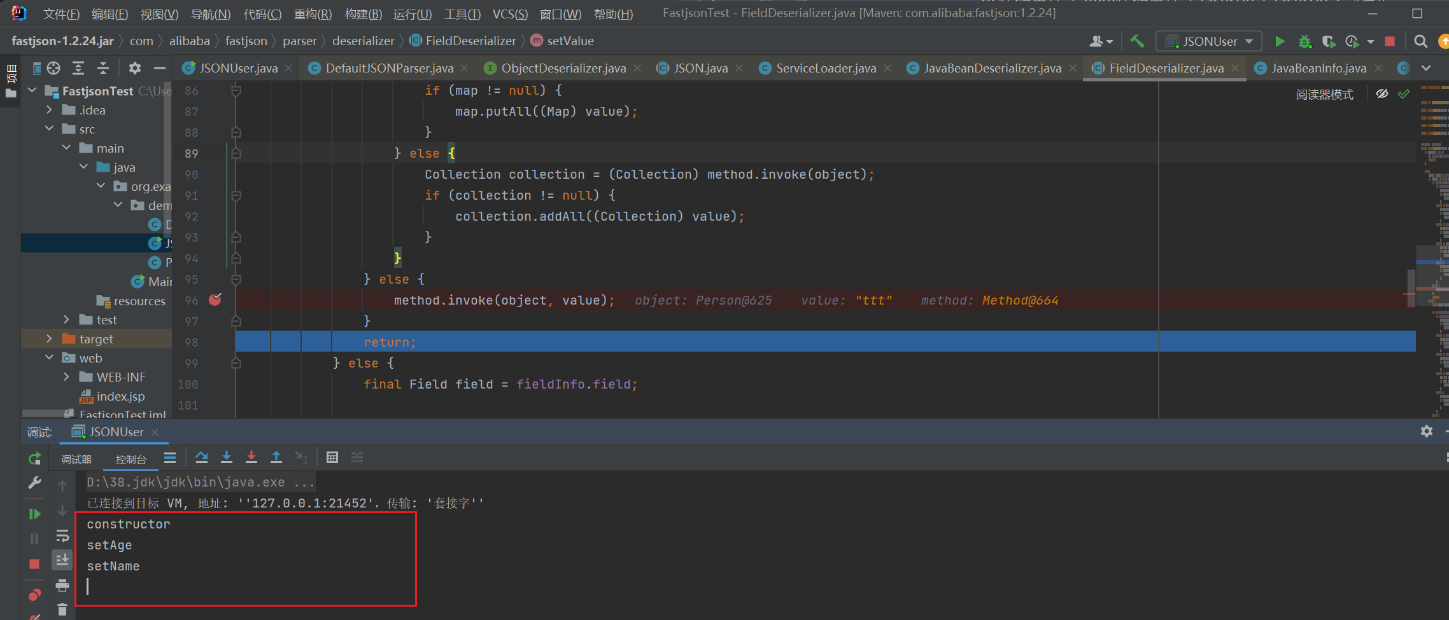1449x620 pixels.
Task: Clear the console with the trash icon
Action: click(62, 610)
